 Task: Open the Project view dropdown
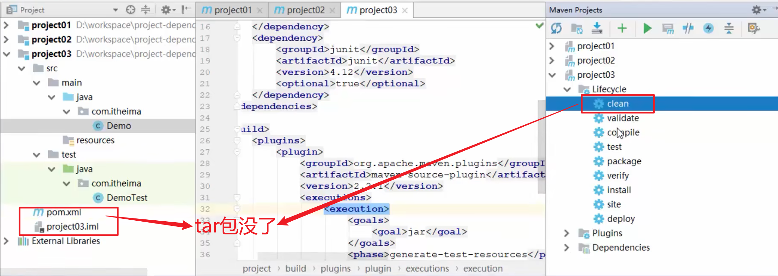[x=115, y=10]
